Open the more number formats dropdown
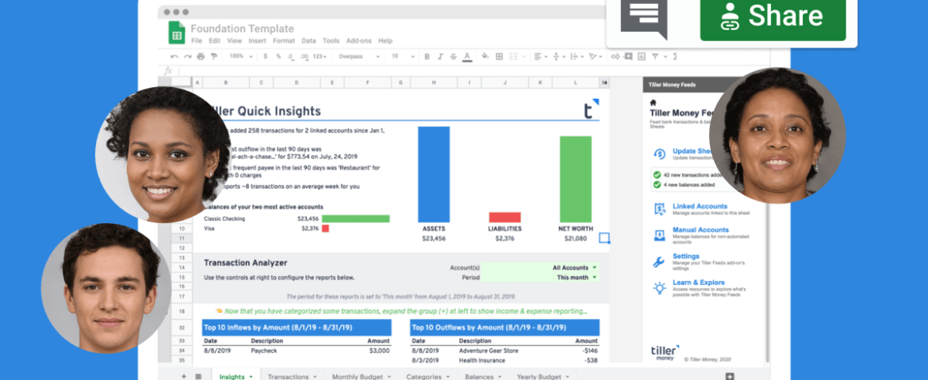 tap(320, 57)
